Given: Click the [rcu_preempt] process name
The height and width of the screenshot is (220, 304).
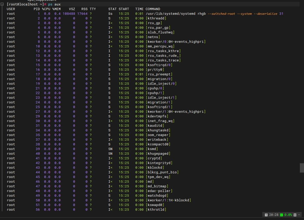Looking at the screenshot, I should pyautogui.click(x=159, y=74).
